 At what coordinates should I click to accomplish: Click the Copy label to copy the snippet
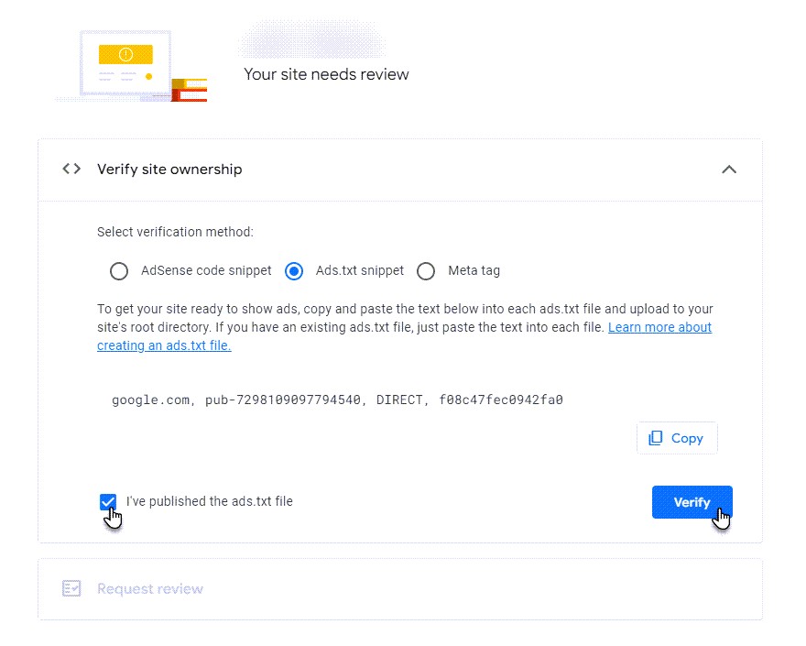[687, 438]
